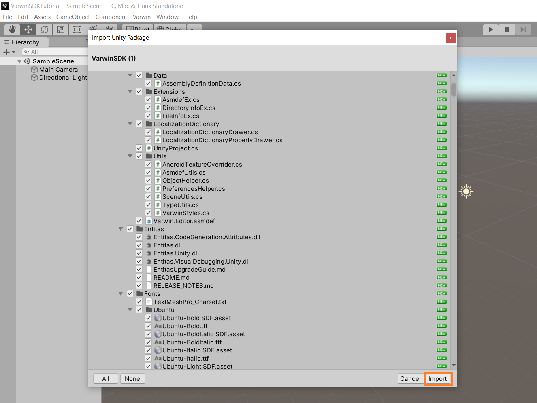
Task: Collapse the Fonts folder
Action: coord(121,293)
